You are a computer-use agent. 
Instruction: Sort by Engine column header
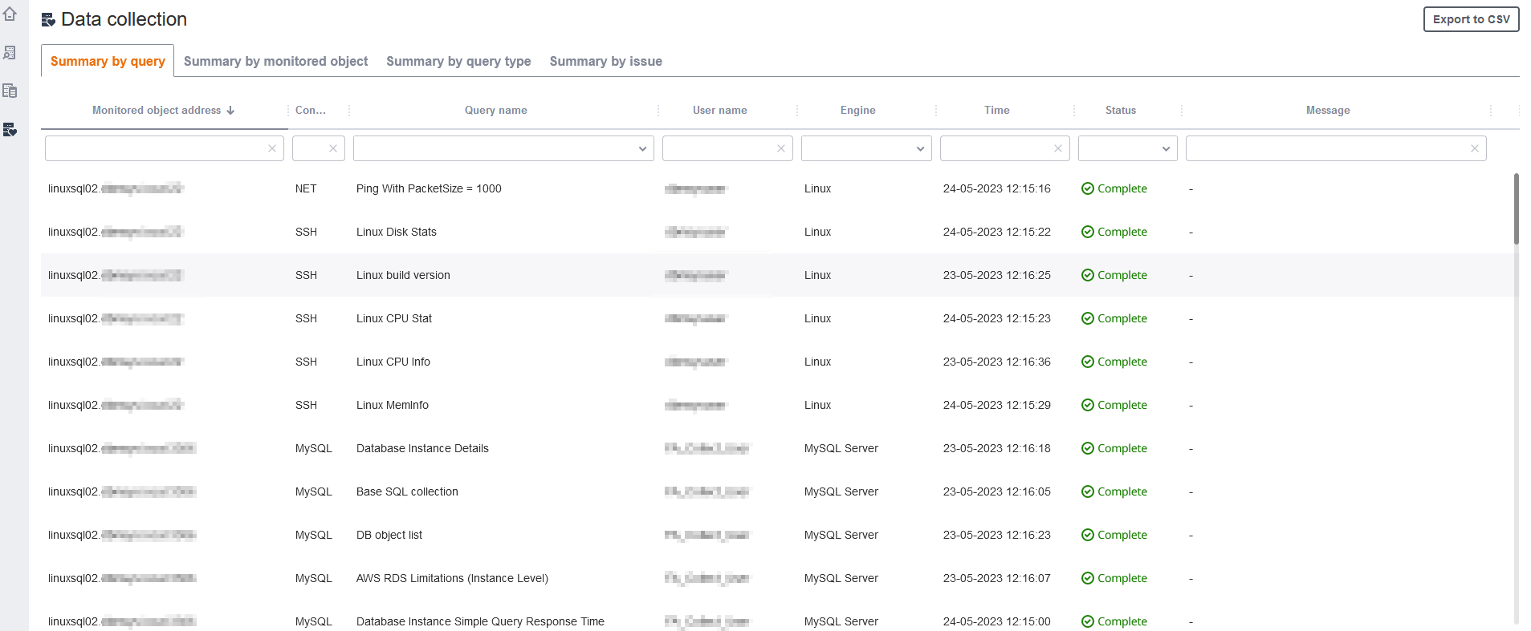(858, 111)
